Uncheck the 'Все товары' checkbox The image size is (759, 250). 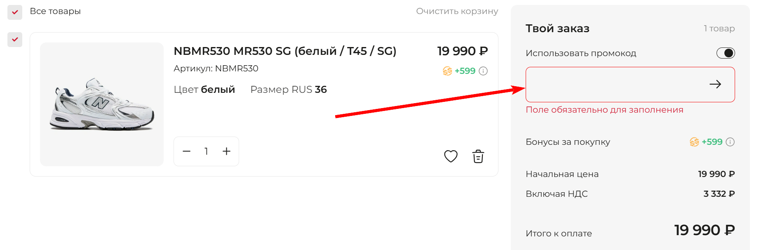(14, 12)
